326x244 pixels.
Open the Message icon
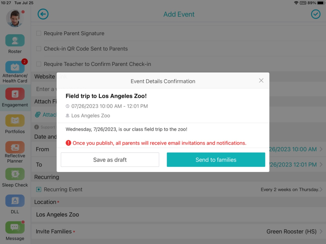point(15,227)
